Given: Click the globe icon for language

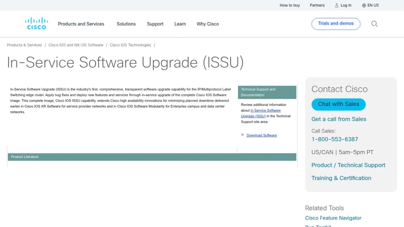Looking at the screenshot, I should click(x=364, y=5).
